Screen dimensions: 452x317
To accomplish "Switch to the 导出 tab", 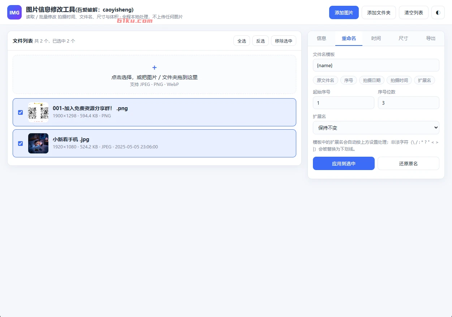I will (x=431, y=38).
